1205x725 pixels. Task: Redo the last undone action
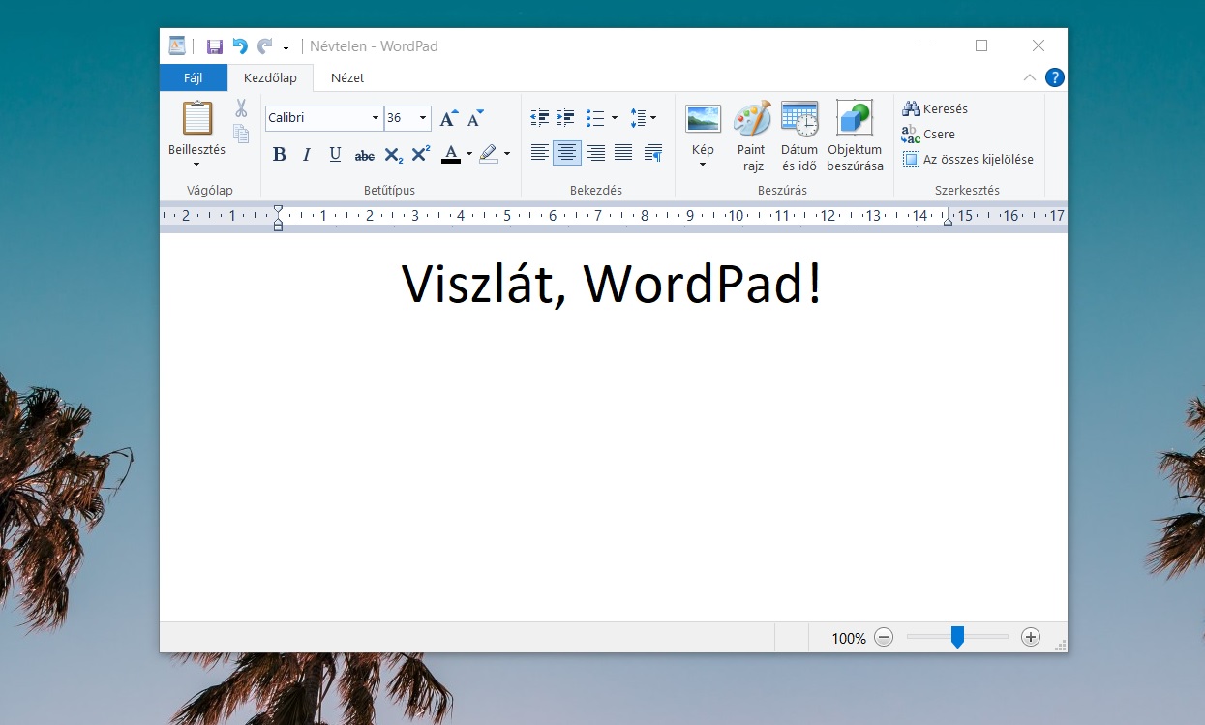264,45
